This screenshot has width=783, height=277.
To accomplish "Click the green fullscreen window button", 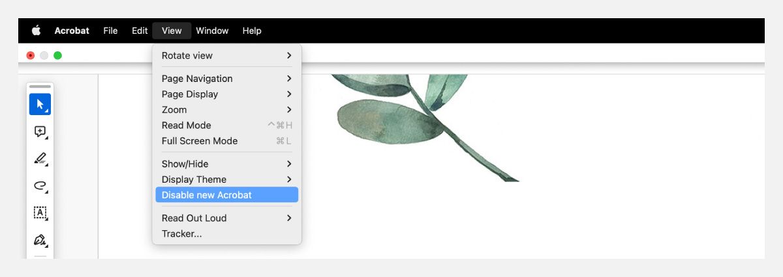I will (x=57, y=55).
